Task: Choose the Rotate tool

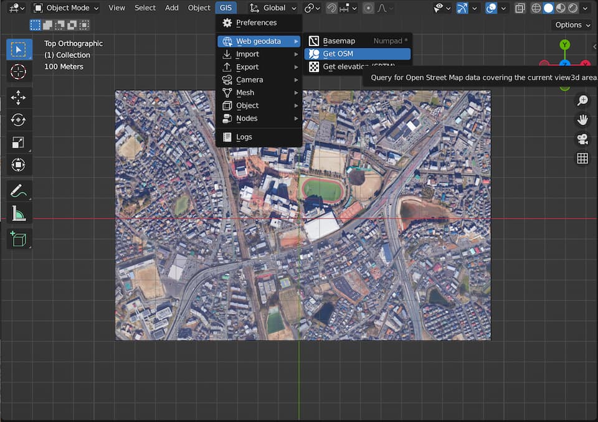Action: (19, 120)
